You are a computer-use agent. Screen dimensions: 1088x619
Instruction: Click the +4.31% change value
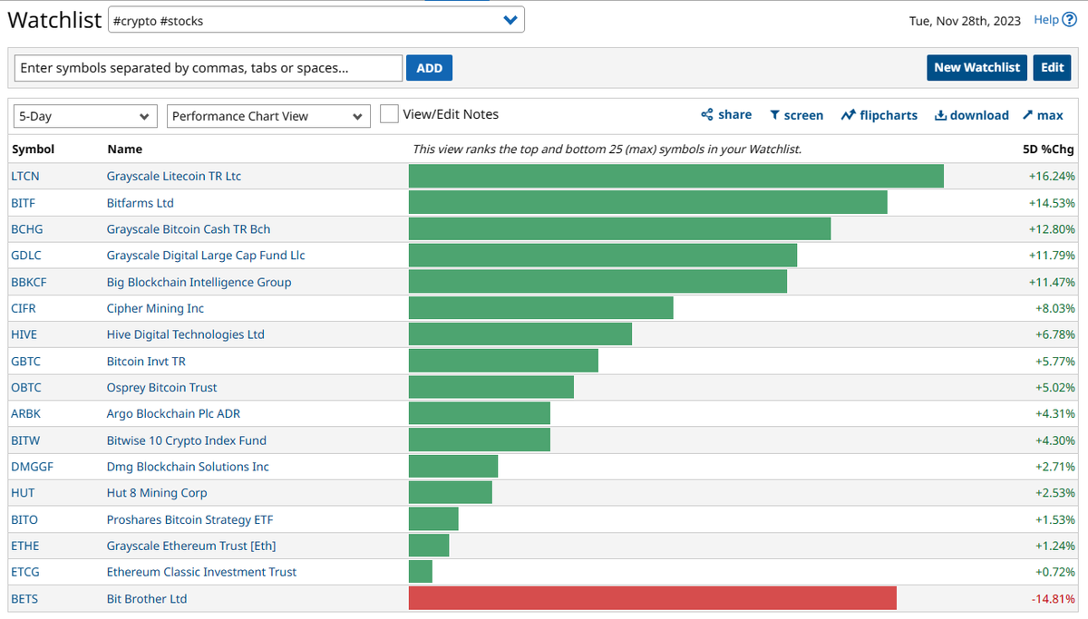1055,413
